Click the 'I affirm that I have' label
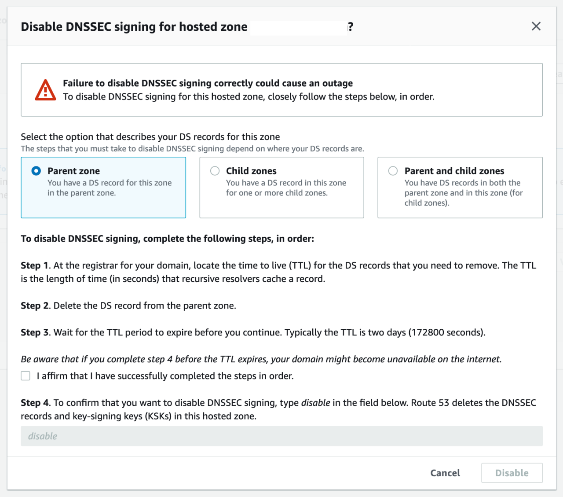Screen dimensions: 563x497 point(165,376)
